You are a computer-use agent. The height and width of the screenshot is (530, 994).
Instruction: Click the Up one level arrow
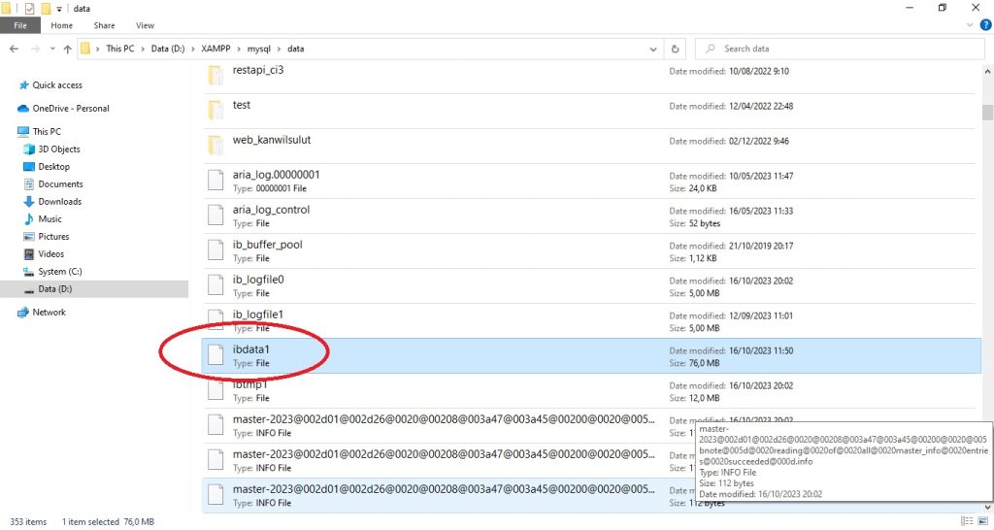point(67,49)
